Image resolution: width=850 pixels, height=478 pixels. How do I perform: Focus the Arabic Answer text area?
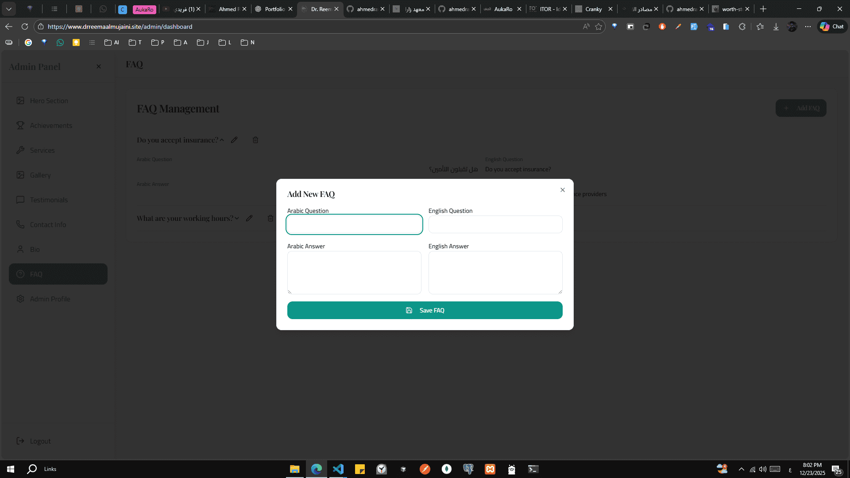(354, 273)
